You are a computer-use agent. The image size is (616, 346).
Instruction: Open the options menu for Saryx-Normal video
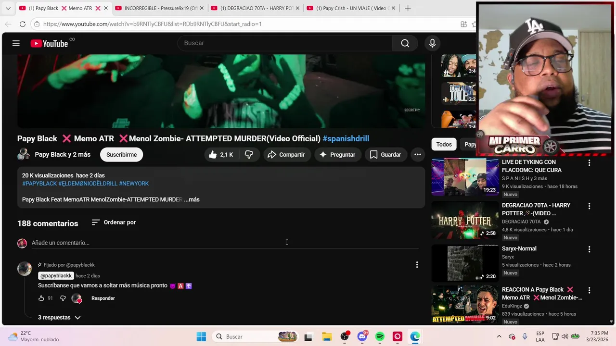click(x=589, y=249)
